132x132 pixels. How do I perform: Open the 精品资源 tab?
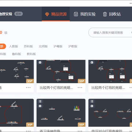tap(56, 14)
